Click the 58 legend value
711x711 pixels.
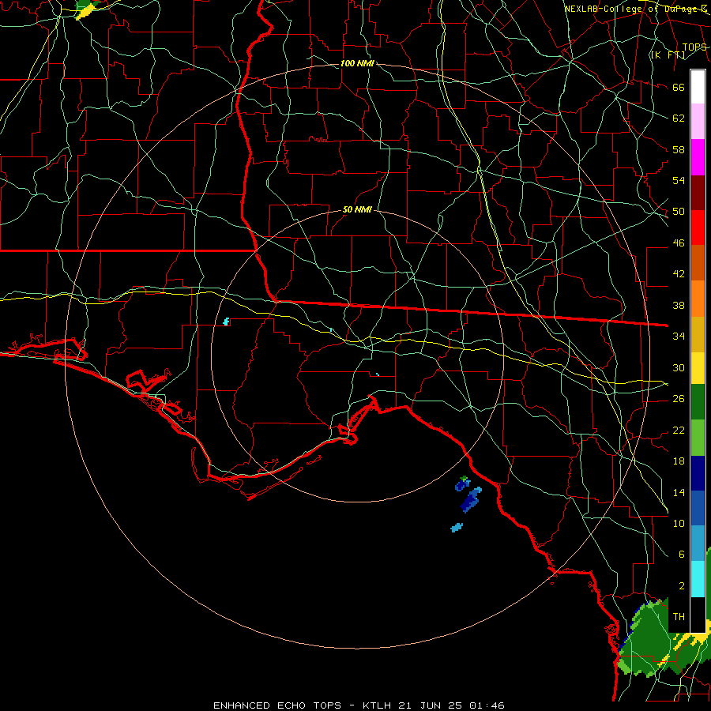click(679, 149)
